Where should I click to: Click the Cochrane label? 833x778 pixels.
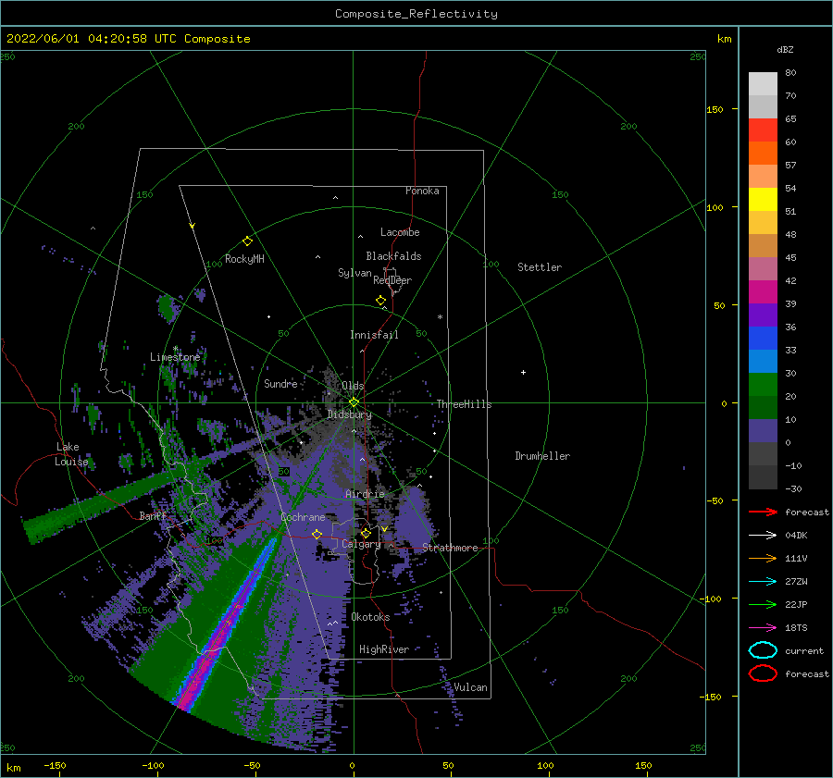click(x=303, y=517)
